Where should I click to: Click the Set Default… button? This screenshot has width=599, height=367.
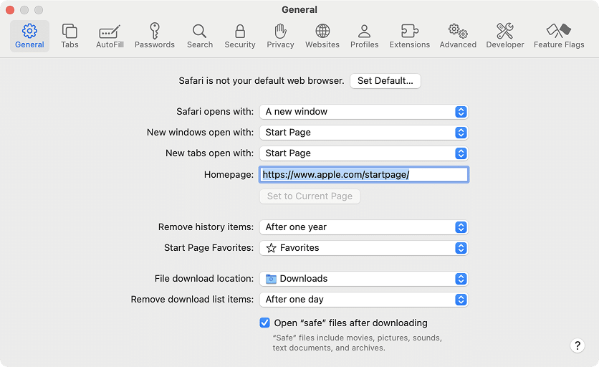pyautogui.click(x=385, y=81)
